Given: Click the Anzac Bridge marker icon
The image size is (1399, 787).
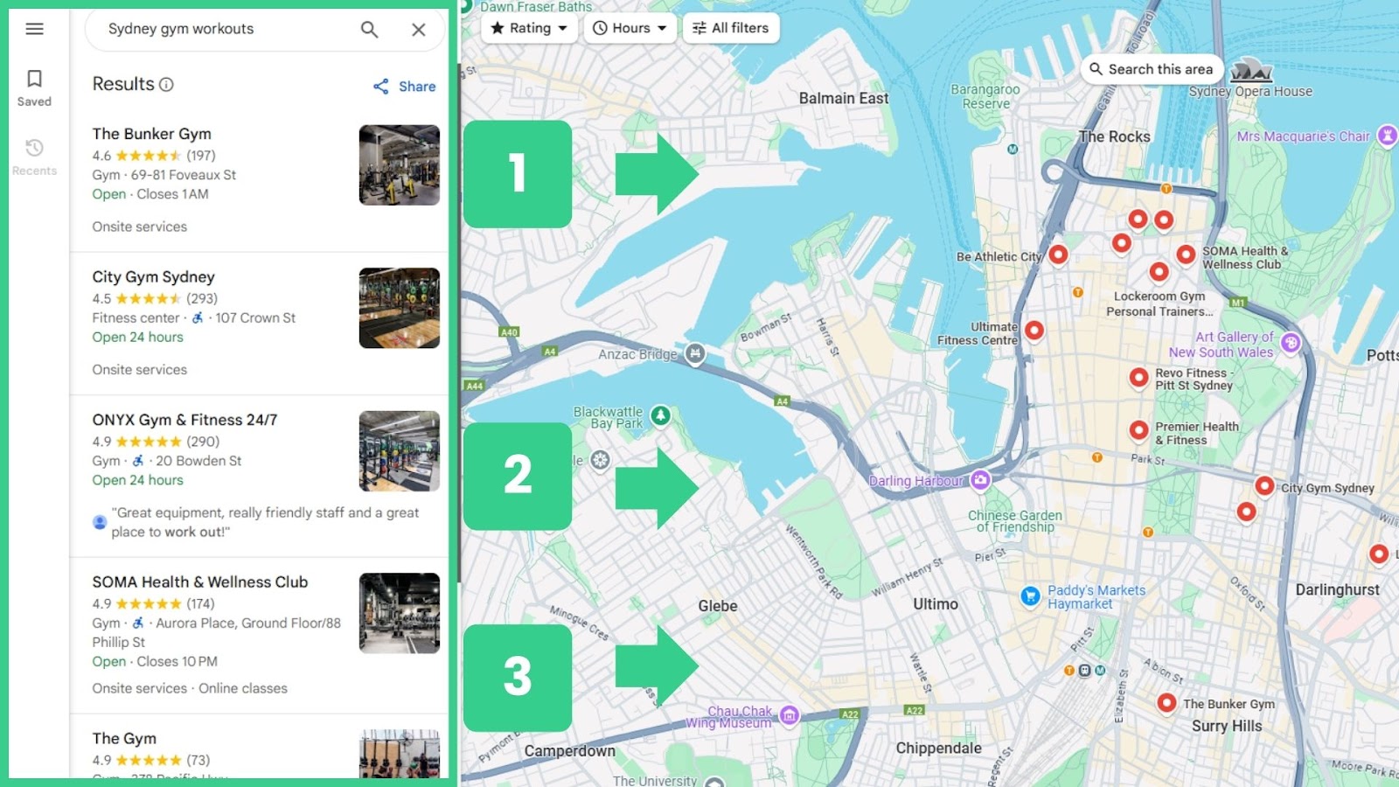Looking at the screenshot, I should click(x=695, y=353).
